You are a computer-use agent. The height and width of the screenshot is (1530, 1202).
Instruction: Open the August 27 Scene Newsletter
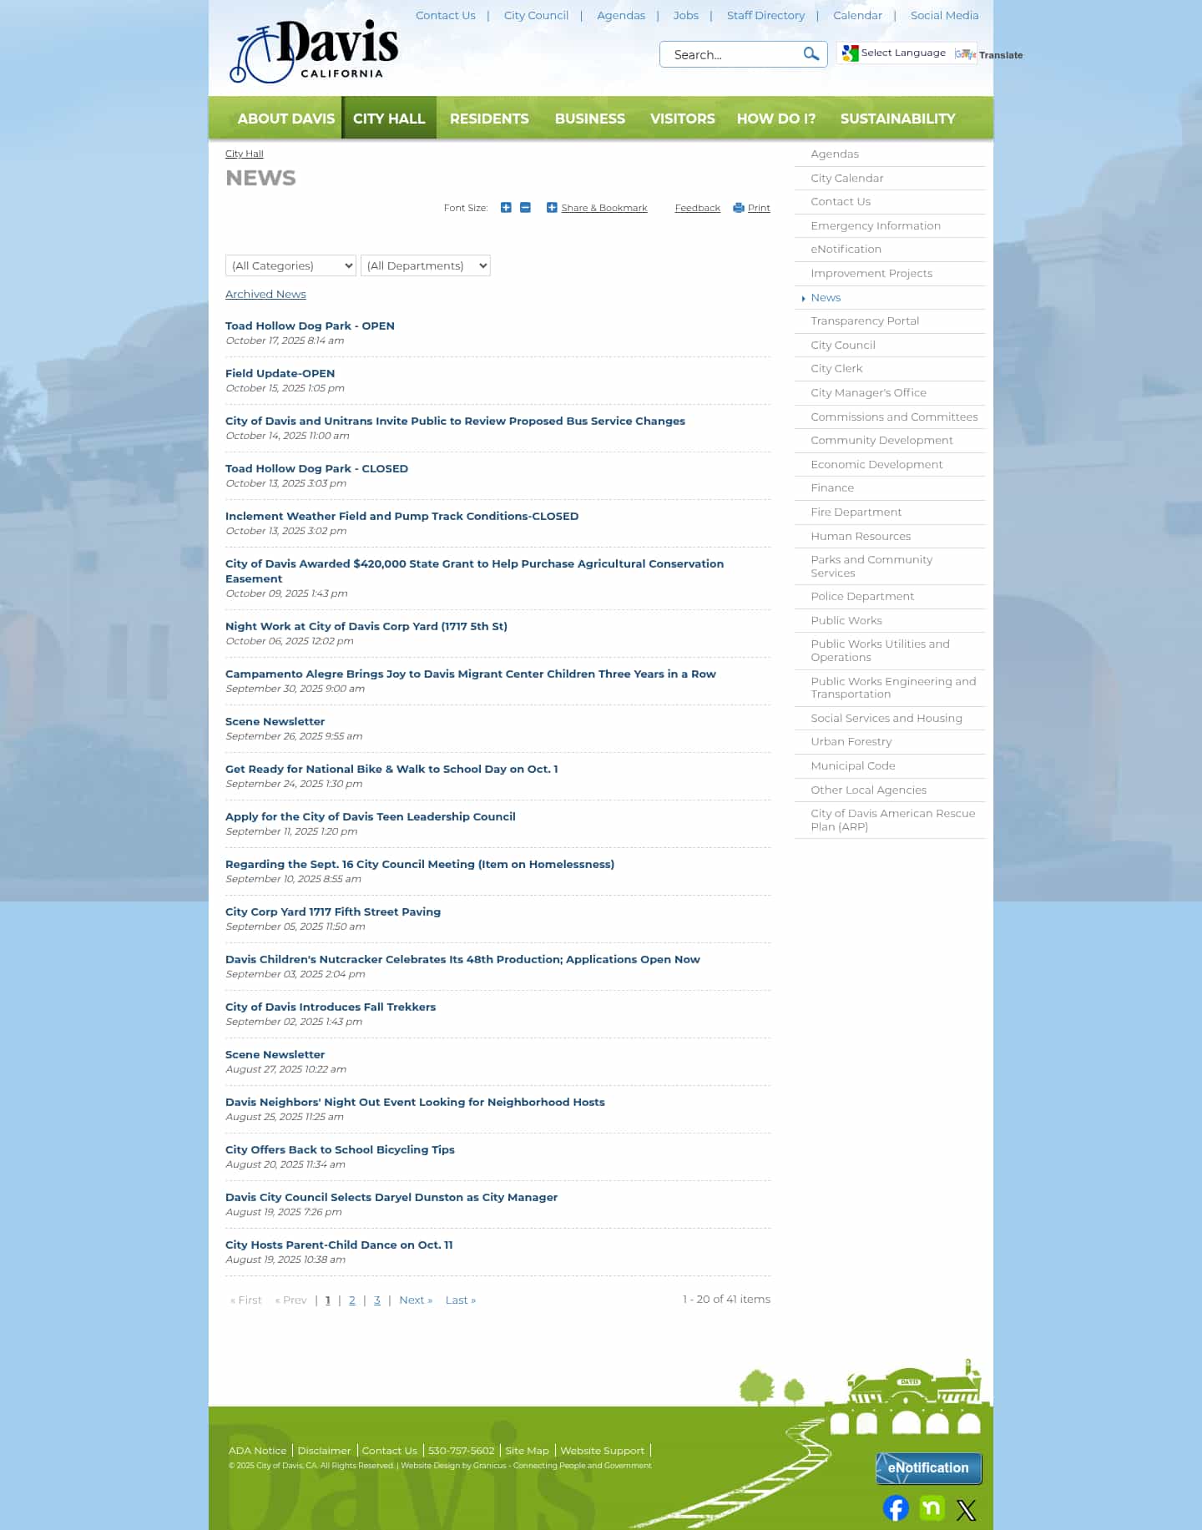(x=275, y=1055)
